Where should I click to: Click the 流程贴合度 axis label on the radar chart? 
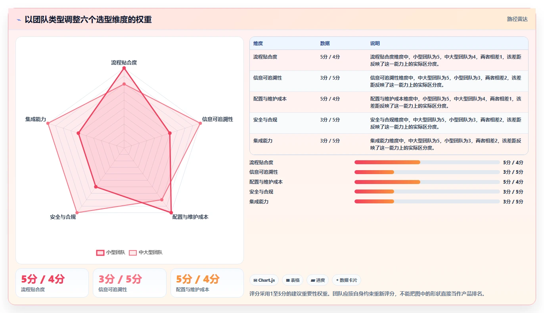coord(124,63)
